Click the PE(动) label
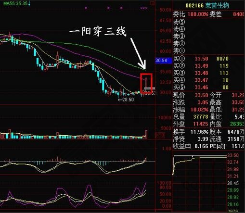Viewport: 245px width, 213px height. tap(218, 146)
